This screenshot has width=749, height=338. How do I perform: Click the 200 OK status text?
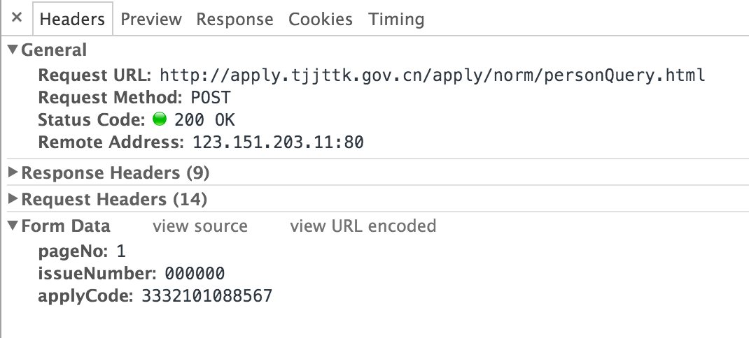coord(204,119)
